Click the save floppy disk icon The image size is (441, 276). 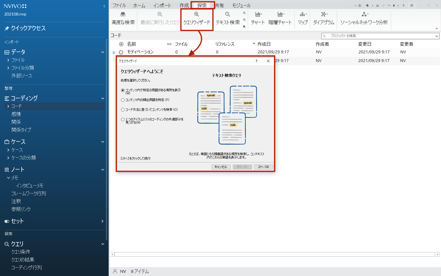[377, 6]
